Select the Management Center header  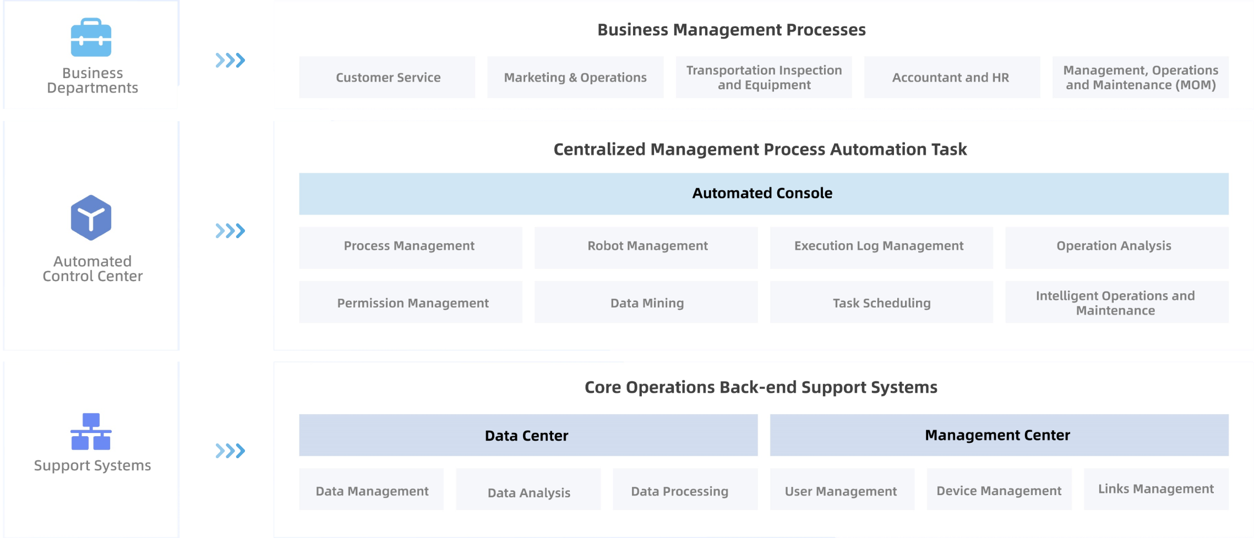click(x=999, y=435)
